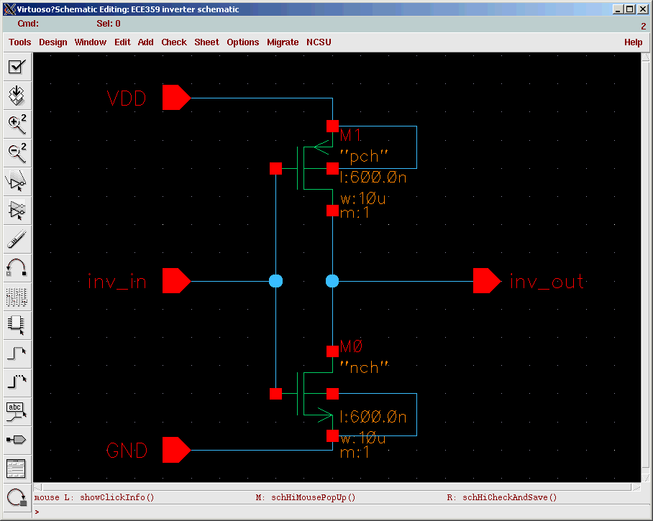Open the Edit menu
This screenshot has width=653, height=521.
coord(122,42)
